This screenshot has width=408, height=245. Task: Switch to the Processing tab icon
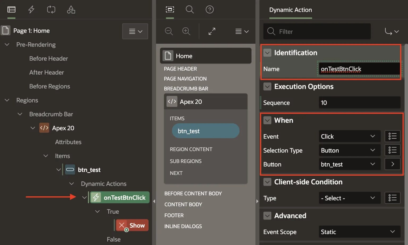click(51, 10)
